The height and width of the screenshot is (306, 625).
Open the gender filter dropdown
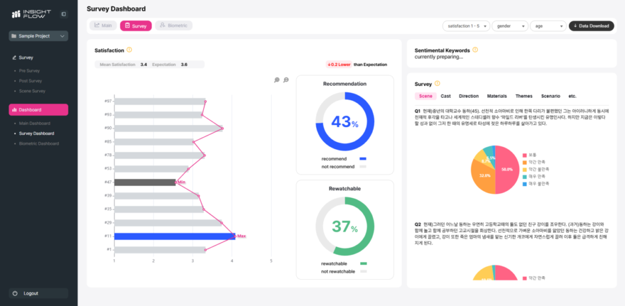pos(511,26)
